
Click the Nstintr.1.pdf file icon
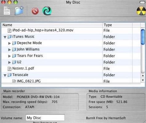click(x=10, y=69)
